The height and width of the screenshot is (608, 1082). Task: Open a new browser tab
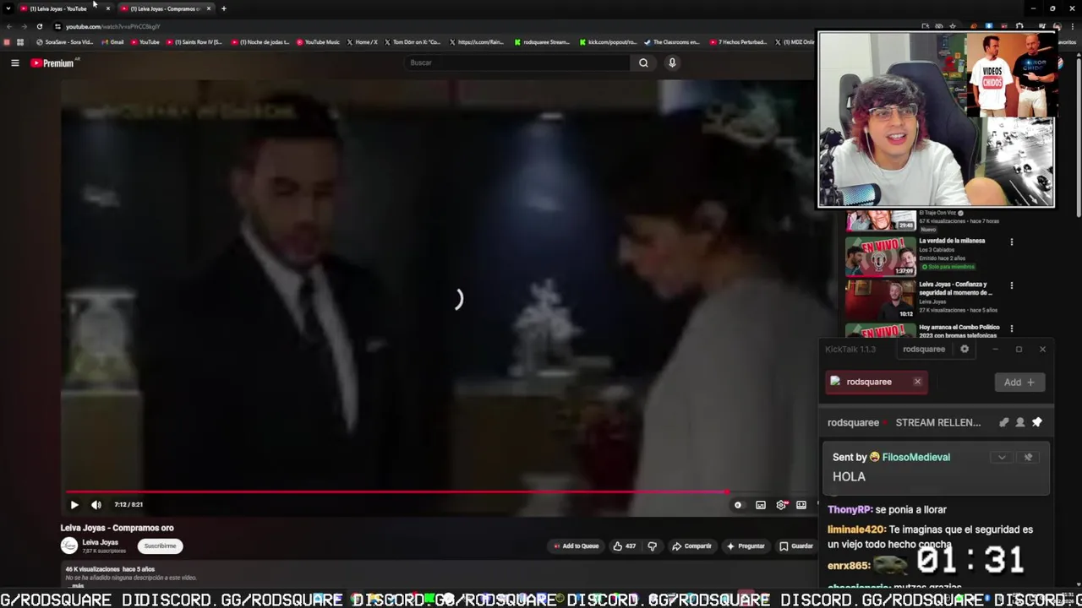tap(223, 8)
